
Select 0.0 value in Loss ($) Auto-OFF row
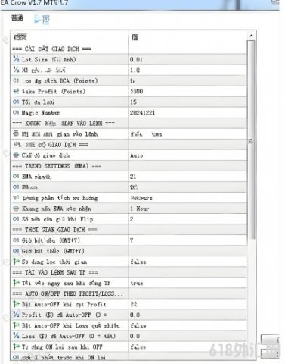135,336
